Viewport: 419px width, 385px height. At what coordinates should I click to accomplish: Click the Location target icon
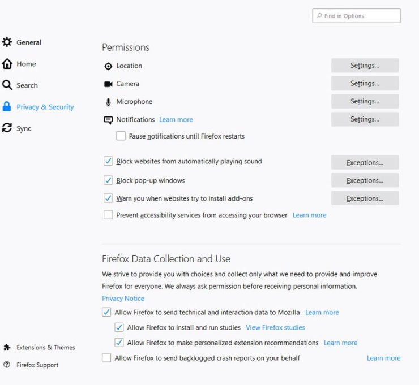108,66
